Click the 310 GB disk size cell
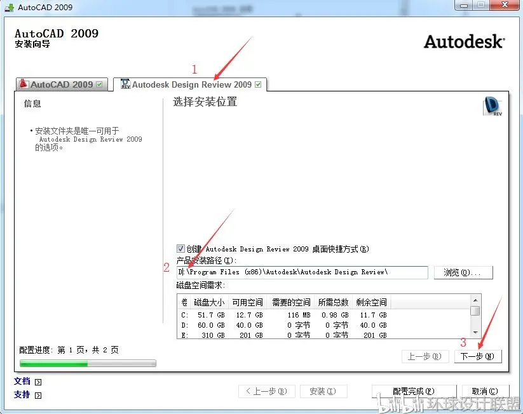 213,335
